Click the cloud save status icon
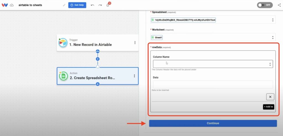The height and width of the screenshot is (136, 283). click(x=12, y=5)
